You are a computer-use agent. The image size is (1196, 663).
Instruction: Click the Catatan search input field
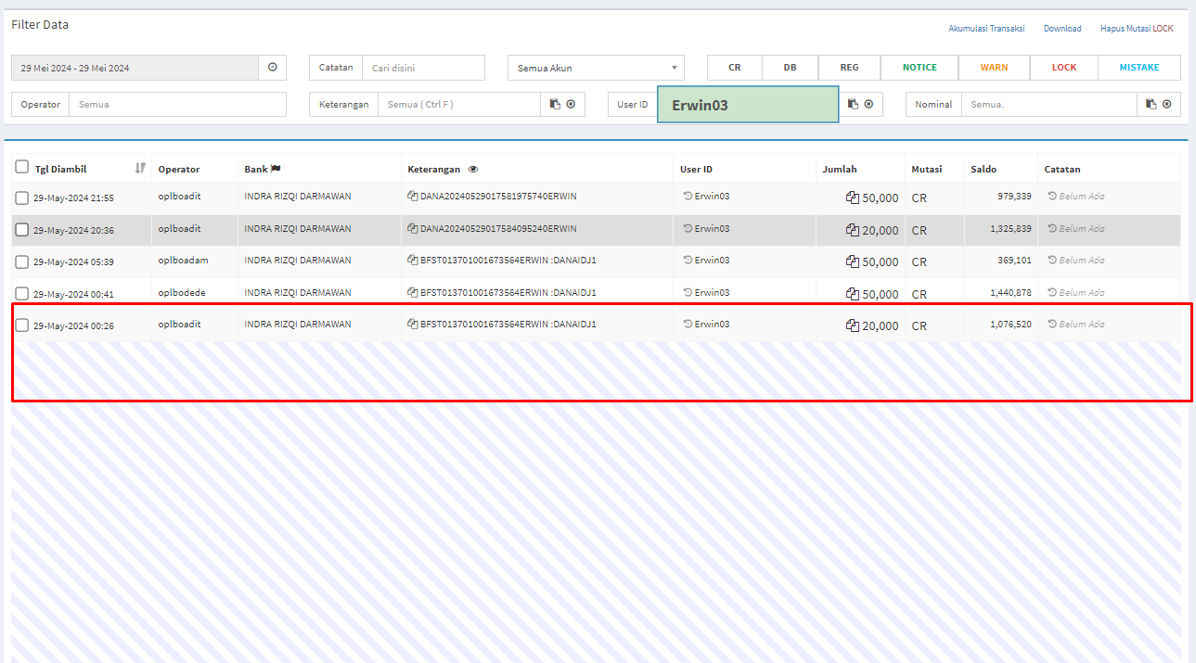[423, 68]
